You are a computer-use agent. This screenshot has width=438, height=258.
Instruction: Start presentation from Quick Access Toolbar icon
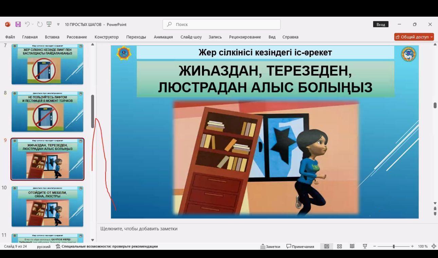[x=49, y=24]
